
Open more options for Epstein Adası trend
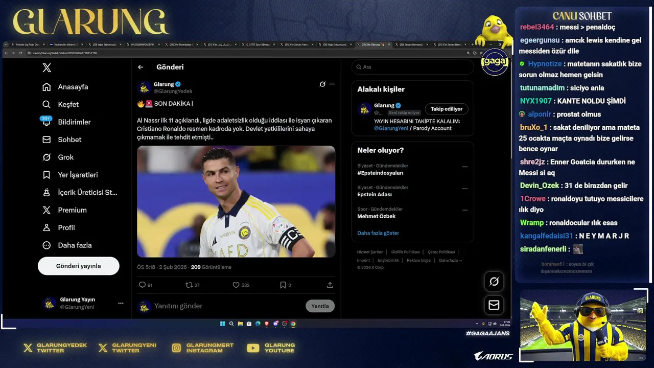click(465, 189)
